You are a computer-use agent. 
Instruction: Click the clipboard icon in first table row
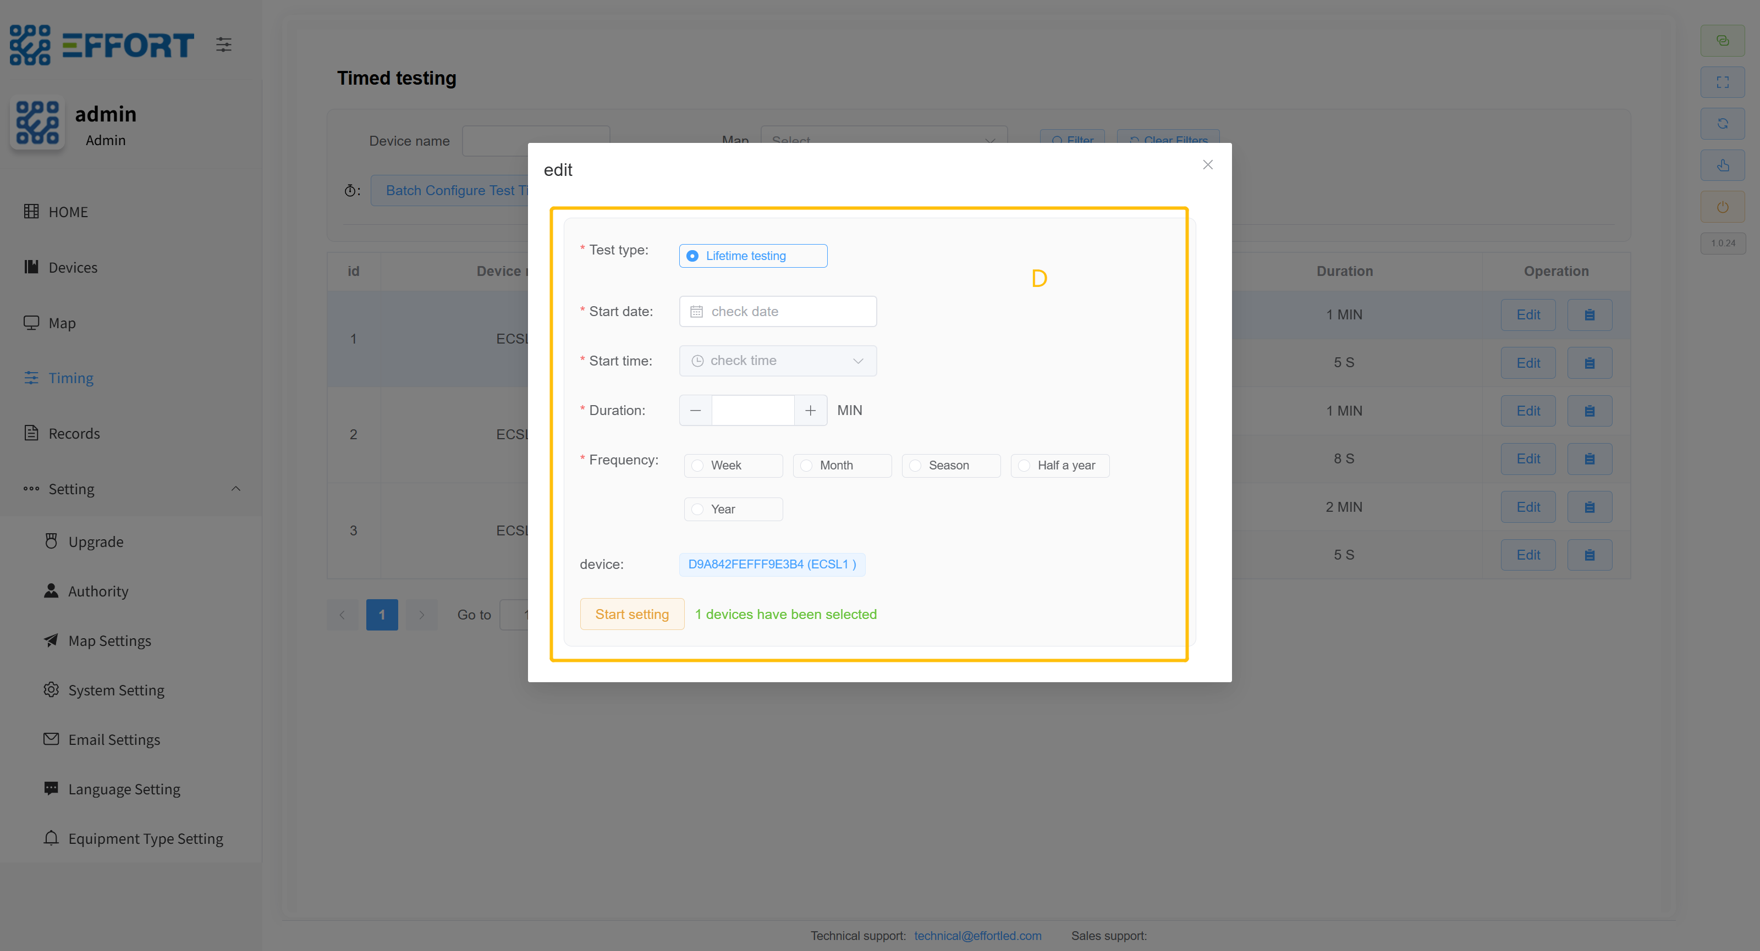click(1589, 315)
